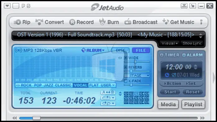
Task: Switch to FILE mode
Action: pyautogui.click(x=141, y=50)
